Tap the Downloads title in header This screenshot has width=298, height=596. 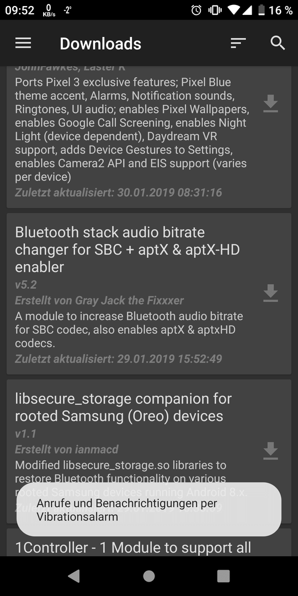[x=100, y=44]
